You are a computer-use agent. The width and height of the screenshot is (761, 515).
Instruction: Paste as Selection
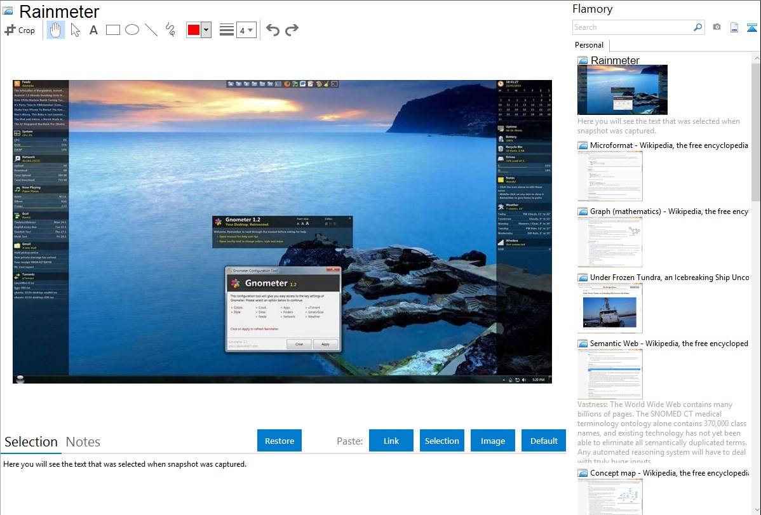pyautogui.click(x=442, y=441)
